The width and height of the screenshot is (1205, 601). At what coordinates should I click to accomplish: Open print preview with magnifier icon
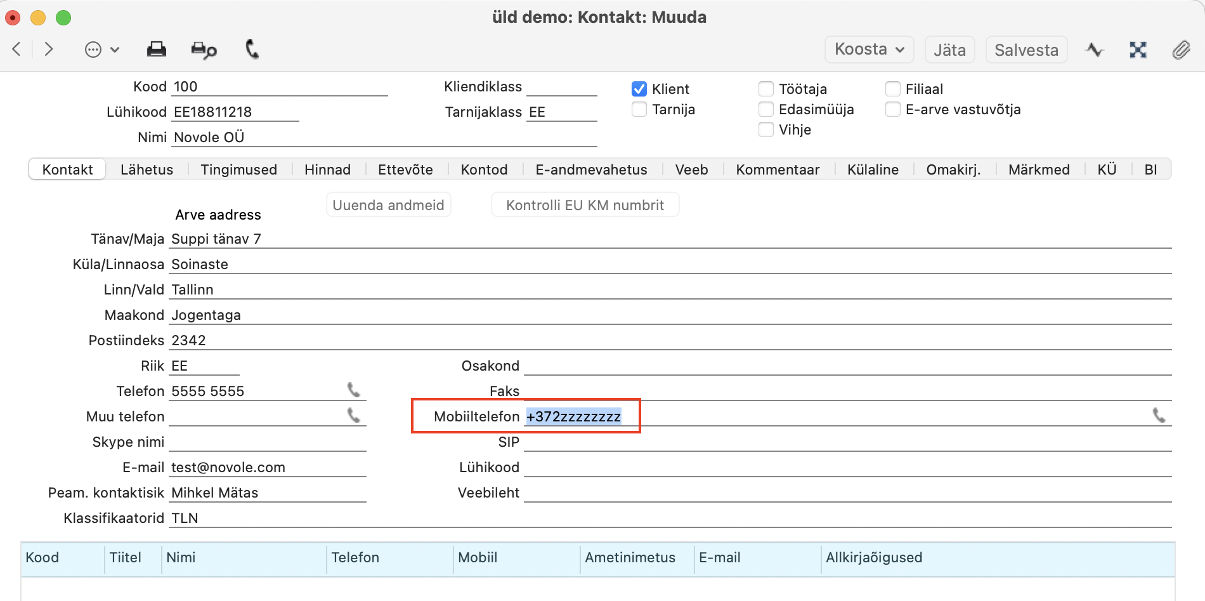click(204, 50)
